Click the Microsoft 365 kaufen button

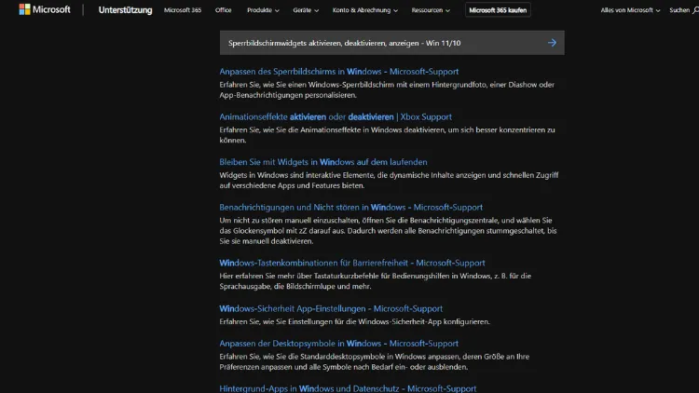pos(498,10)
